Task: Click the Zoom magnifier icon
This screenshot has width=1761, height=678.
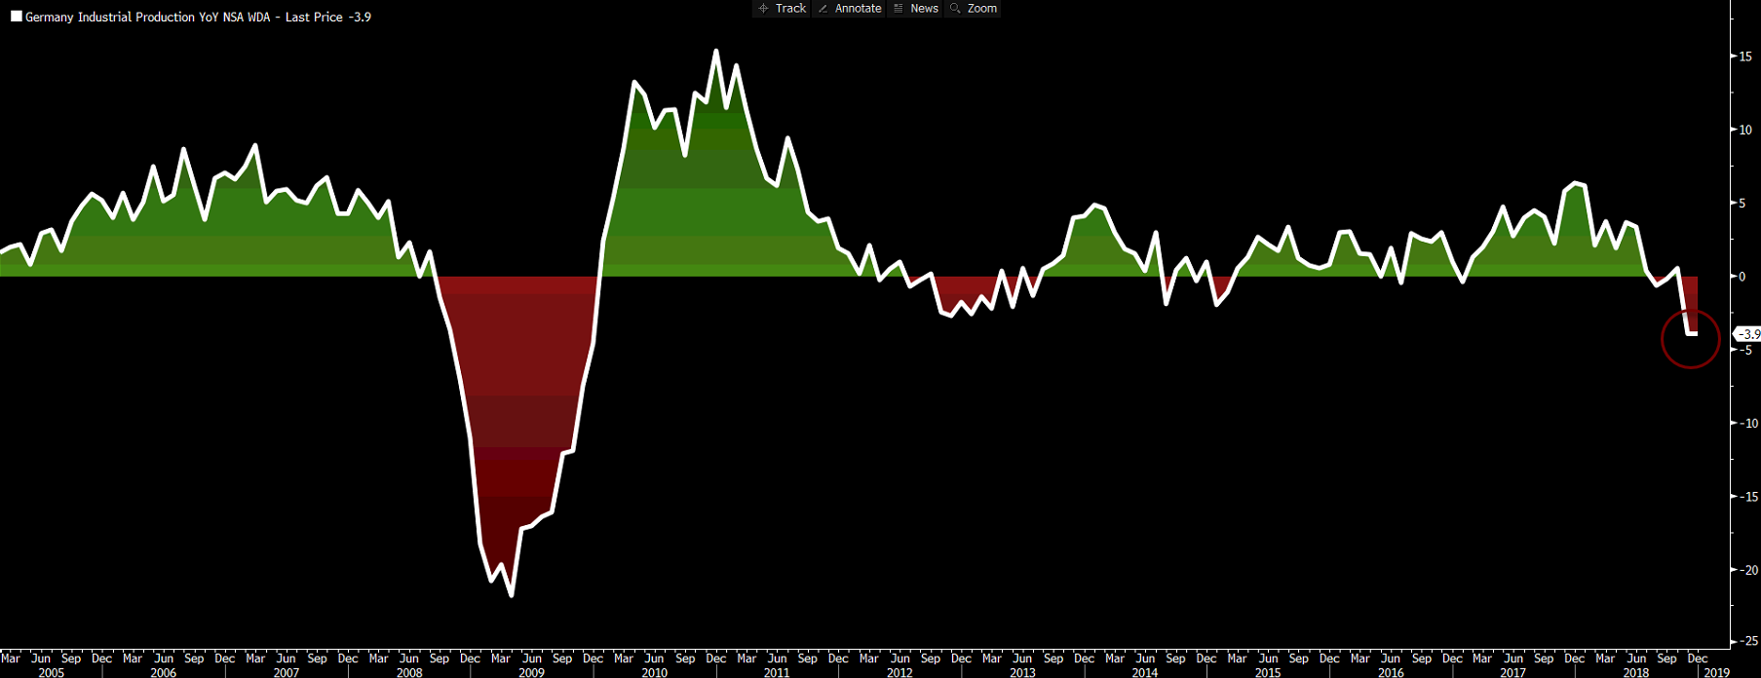Action: (x=956, y=9)
